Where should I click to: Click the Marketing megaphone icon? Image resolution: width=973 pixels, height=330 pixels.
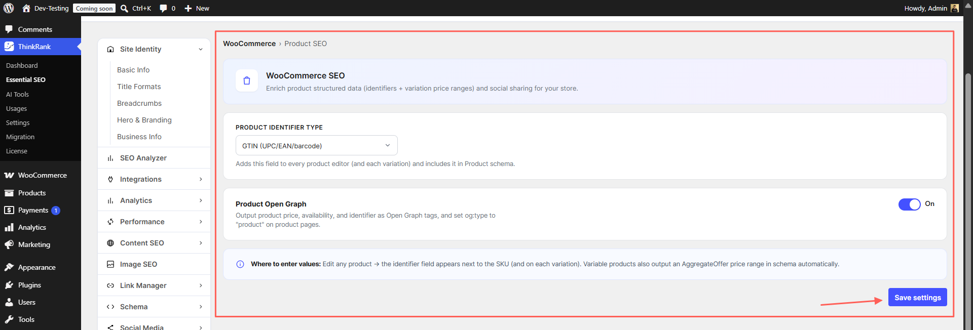tap(9, 244)
